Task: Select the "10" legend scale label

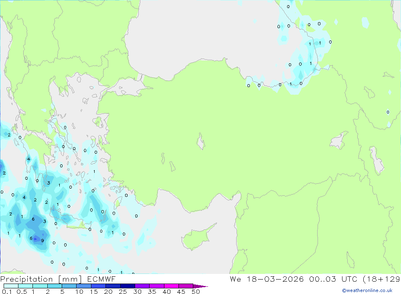Action: [x=79, y=292]
